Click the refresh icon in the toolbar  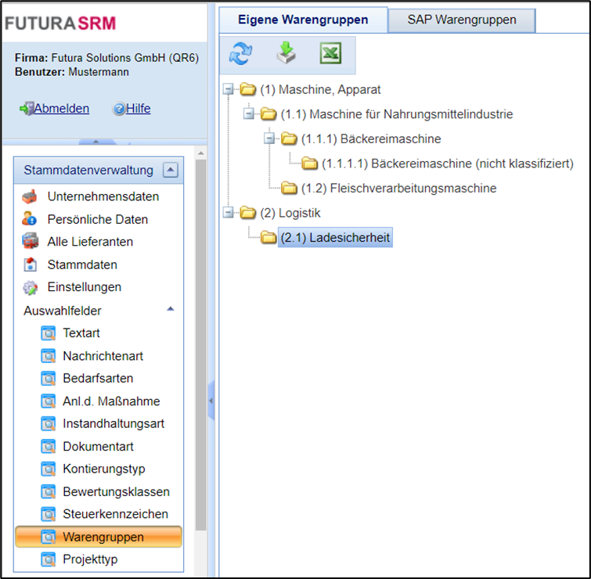pyautogui.click(x=240, y=55)
